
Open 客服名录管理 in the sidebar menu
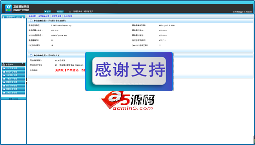point(13,89)
